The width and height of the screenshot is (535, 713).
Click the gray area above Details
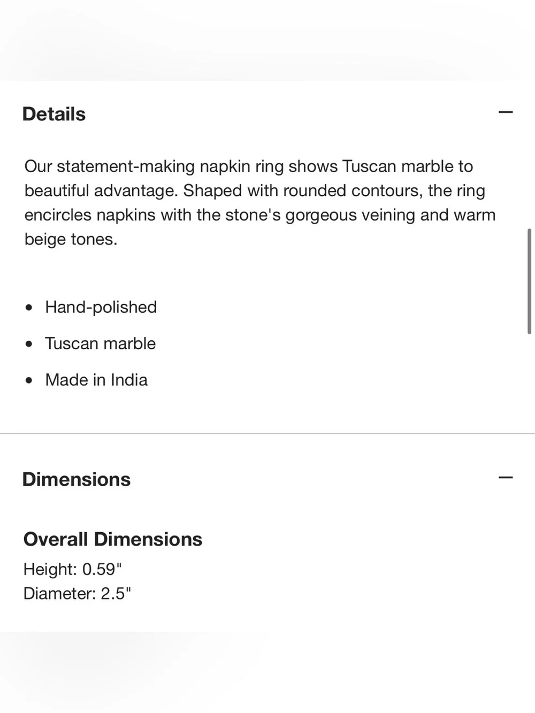267,40
